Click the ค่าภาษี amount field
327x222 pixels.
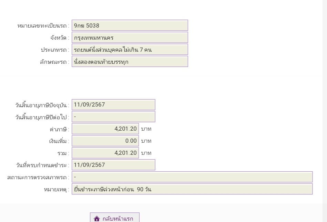[105, 129]
